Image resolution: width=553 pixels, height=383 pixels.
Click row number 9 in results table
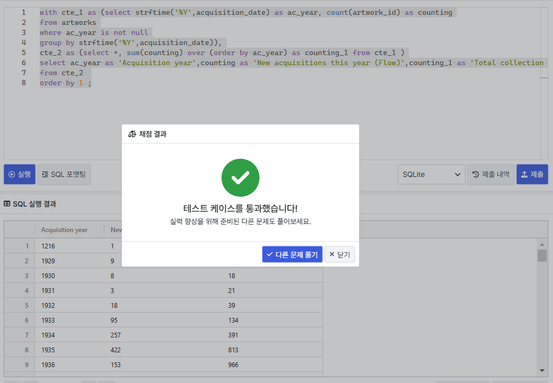coord(20,364)
